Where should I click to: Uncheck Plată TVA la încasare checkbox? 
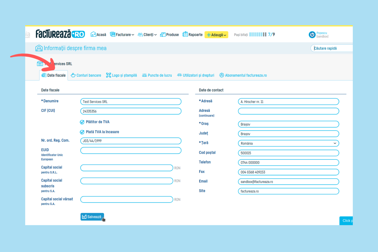[82, 132]
